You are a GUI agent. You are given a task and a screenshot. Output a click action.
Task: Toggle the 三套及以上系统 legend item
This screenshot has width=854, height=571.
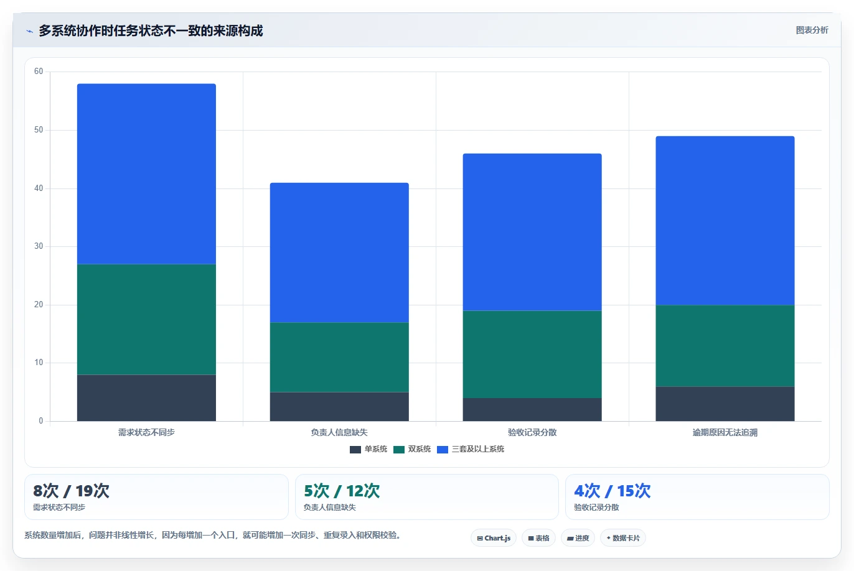click(x=471, y=449)
